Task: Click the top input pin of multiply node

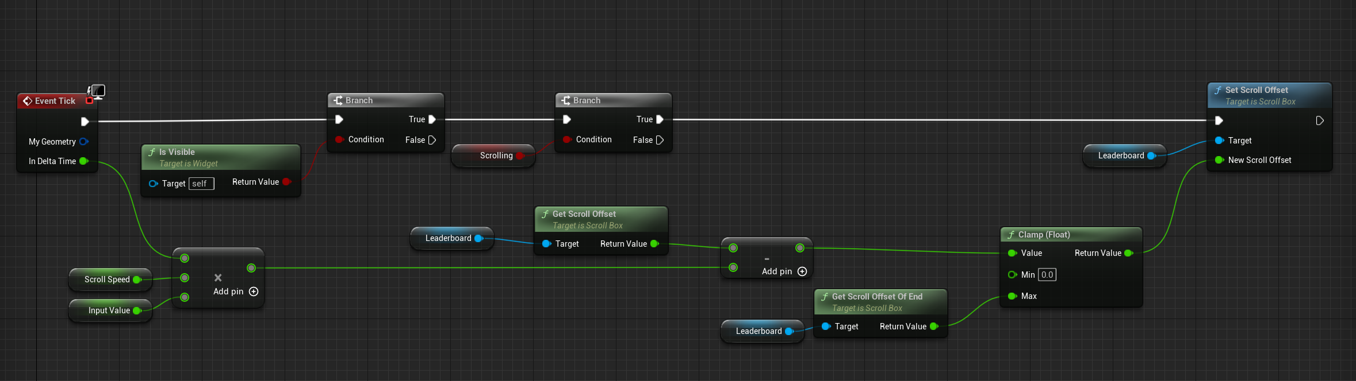Action: pos(185,258)
